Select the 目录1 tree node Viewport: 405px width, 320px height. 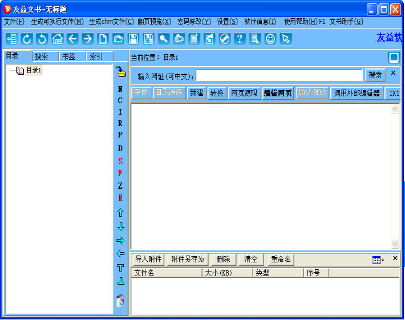pos(34,70)
